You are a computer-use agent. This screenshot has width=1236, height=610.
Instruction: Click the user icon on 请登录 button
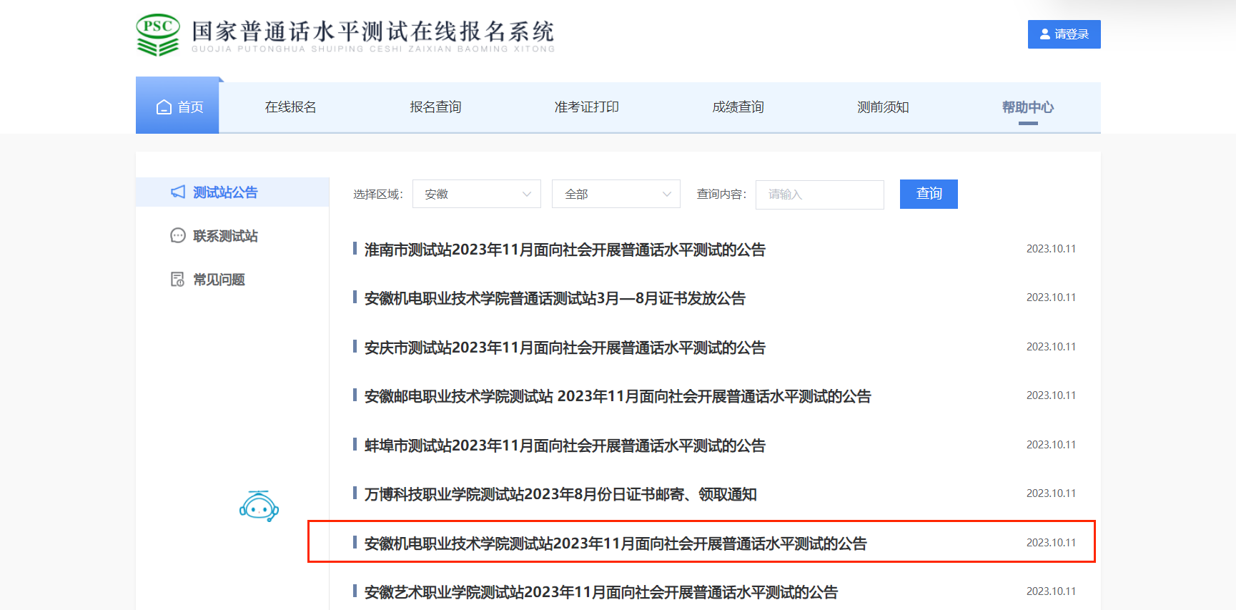click(1045, 34)
